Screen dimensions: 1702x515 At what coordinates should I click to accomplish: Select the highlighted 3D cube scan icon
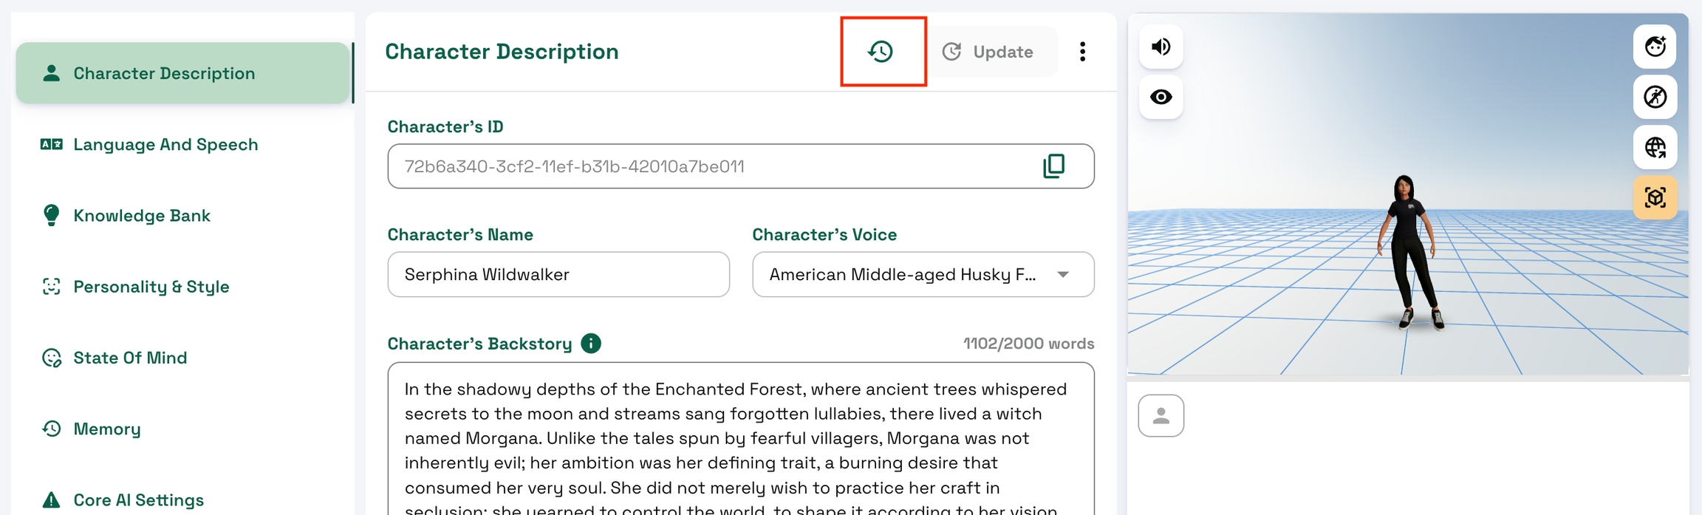1655,197
